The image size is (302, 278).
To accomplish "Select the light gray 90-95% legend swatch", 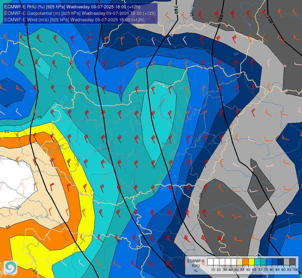I will pos(287,262).
